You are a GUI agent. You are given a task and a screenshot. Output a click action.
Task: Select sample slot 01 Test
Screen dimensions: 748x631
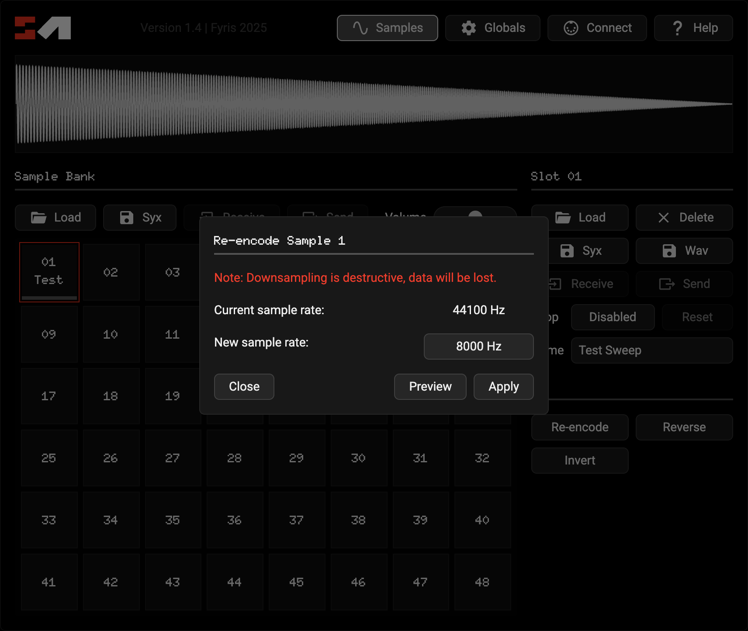tap(49, 272)
